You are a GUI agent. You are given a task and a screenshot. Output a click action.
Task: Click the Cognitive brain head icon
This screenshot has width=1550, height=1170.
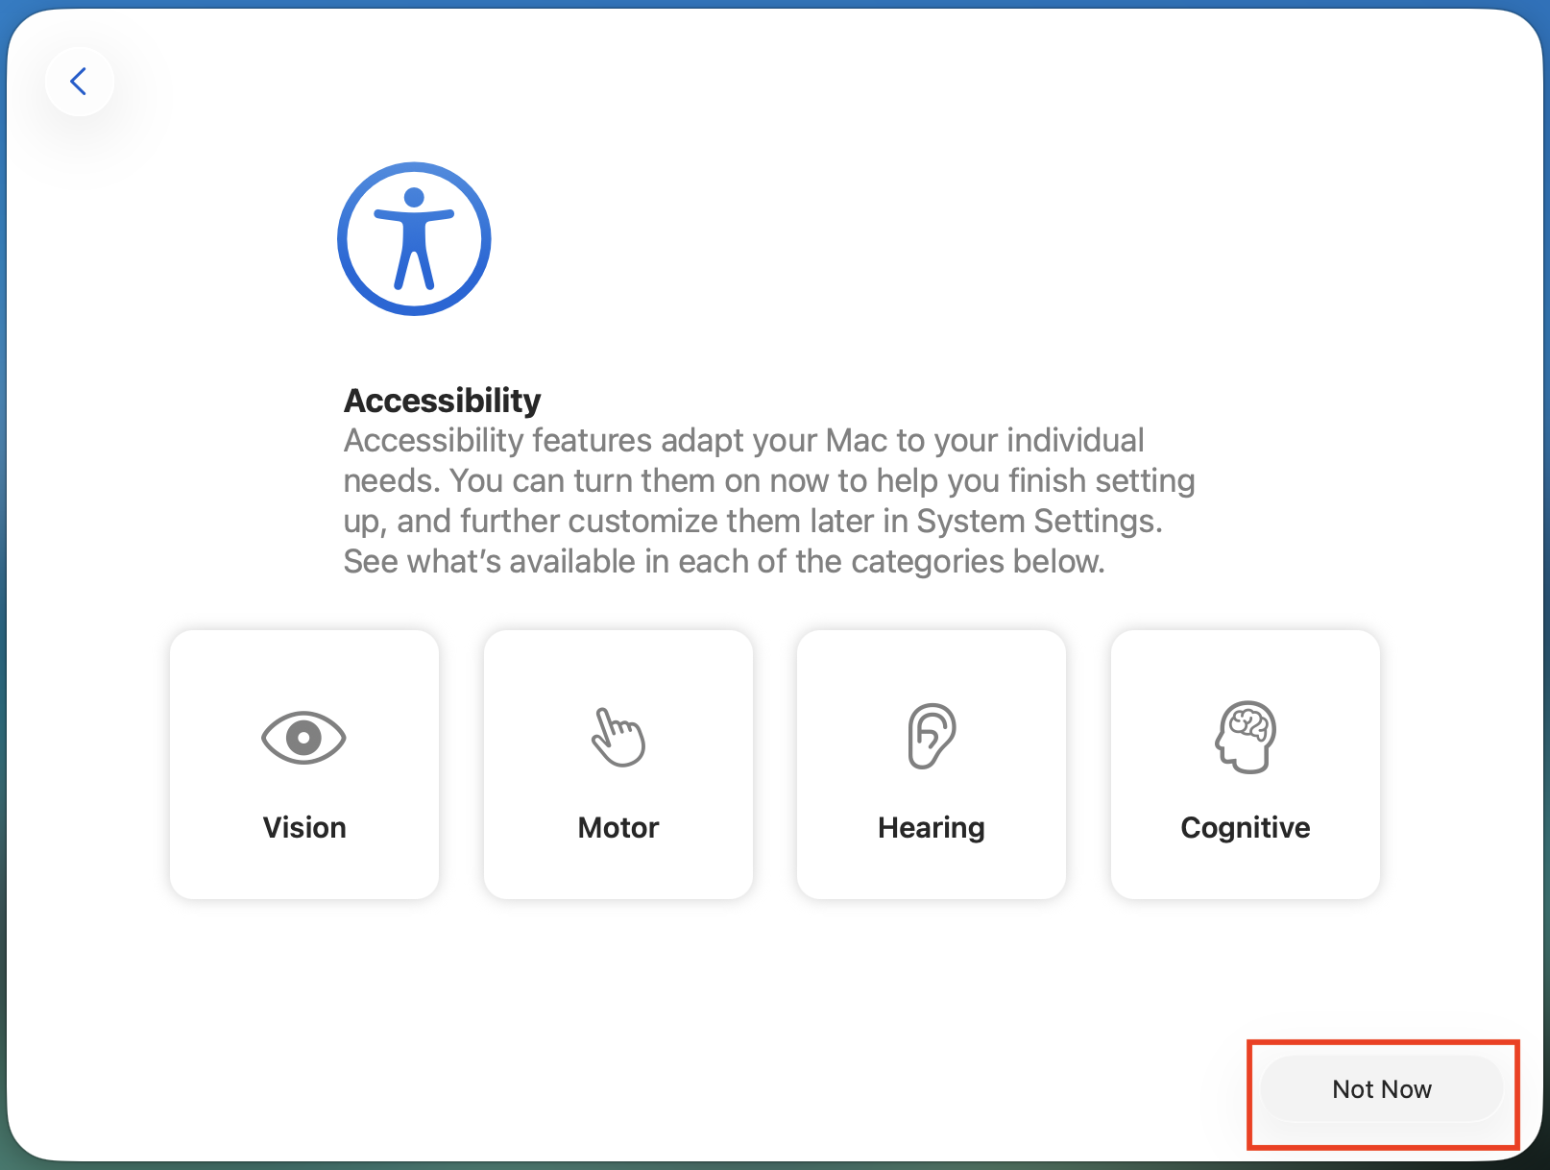[x=1246, y=737]
